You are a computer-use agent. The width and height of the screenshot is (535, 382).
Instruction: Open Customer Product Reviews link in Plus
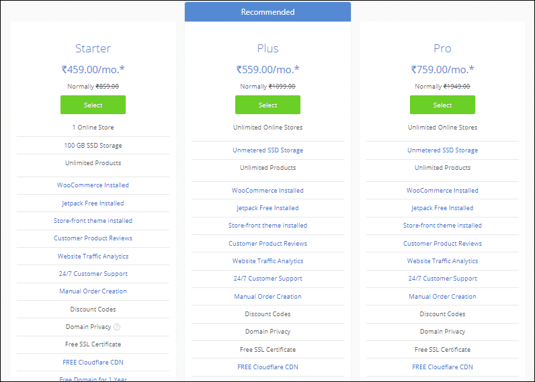tap(268, 244)
